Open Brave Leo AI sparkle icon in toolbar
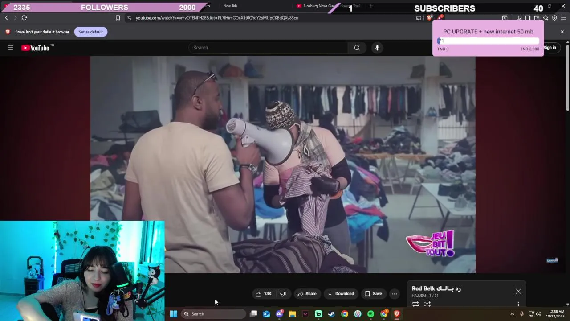The height and width of the screenshot is (321, 570). [x=546, y=18]
